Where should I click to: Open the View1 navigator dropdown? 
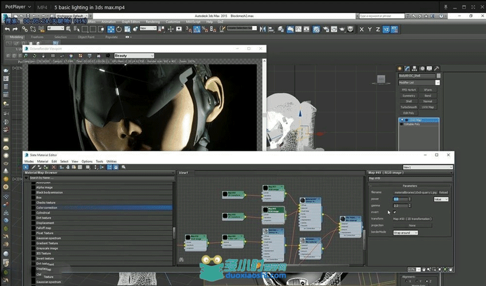(428, 167)
